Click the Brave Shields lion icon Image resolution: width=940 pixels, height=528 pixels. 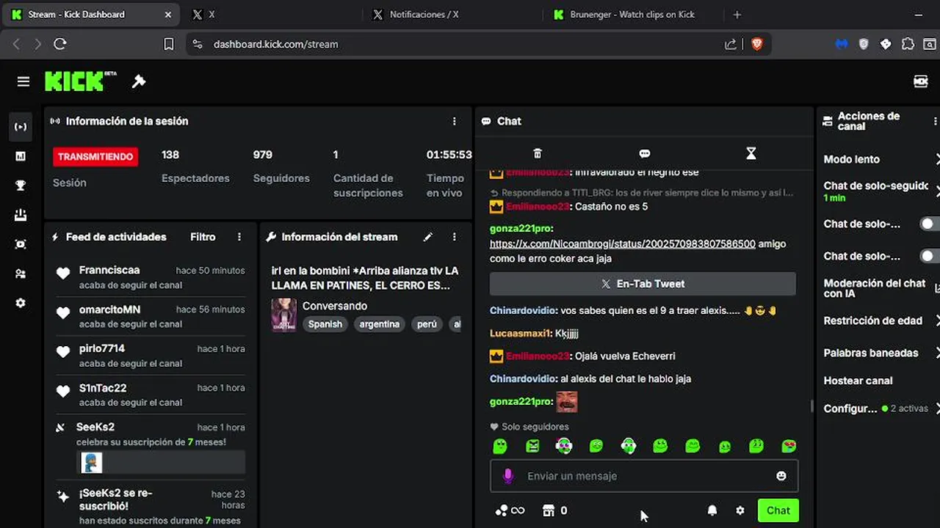(x=757, y=44)
